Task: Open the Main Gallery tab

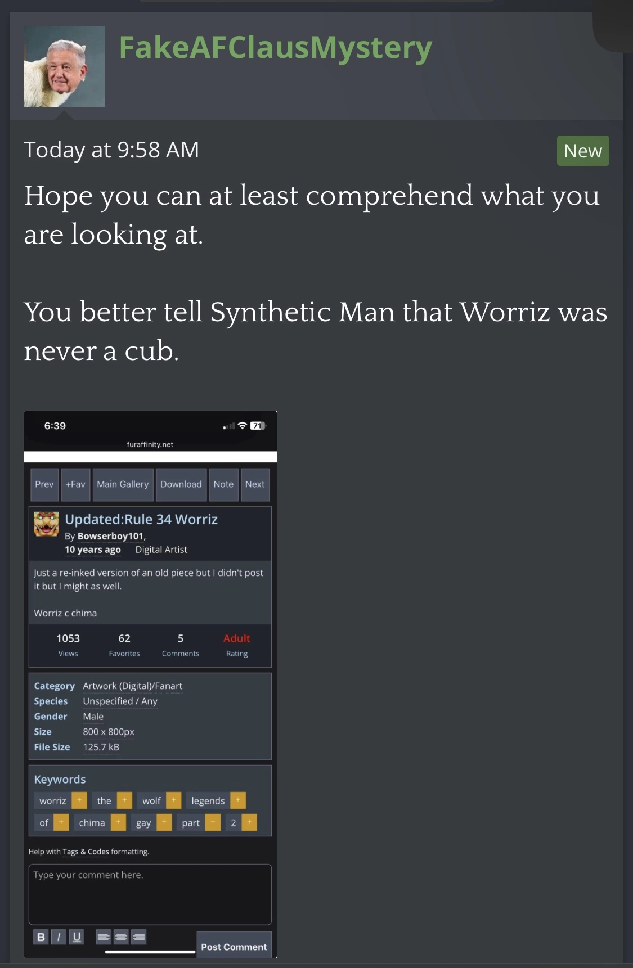Action: pyautogui.click(x=123, y=484)
